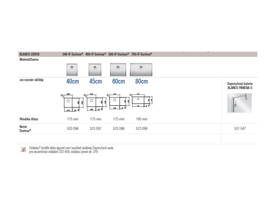The image size is (278, 209).
Task: Click the 700-IF Durinox column heading
Action: 142,54
